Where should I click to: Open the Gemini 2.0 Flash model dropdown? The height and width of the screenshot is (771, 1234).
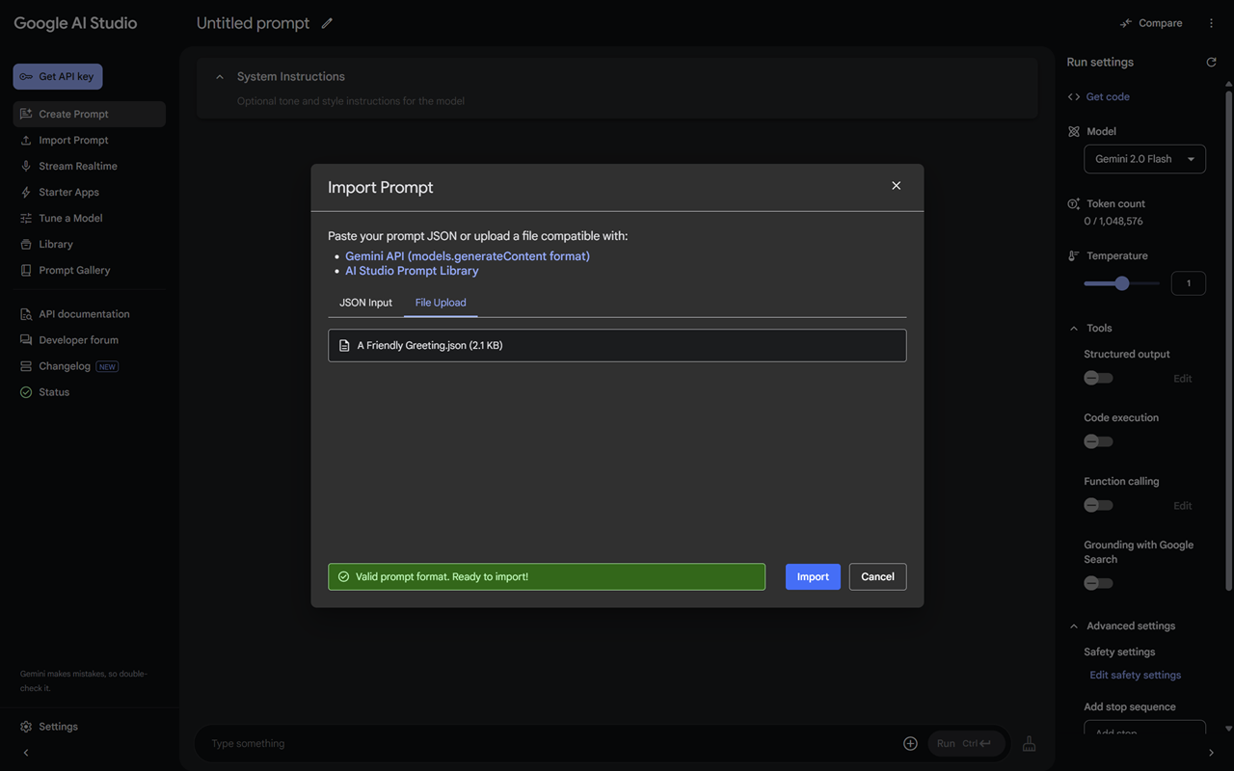[x=1144, y=159]
